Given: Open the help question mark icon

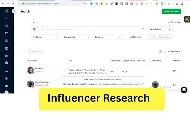Looking at the screenshot, I should pyautogui.click(x=6, y=79).
